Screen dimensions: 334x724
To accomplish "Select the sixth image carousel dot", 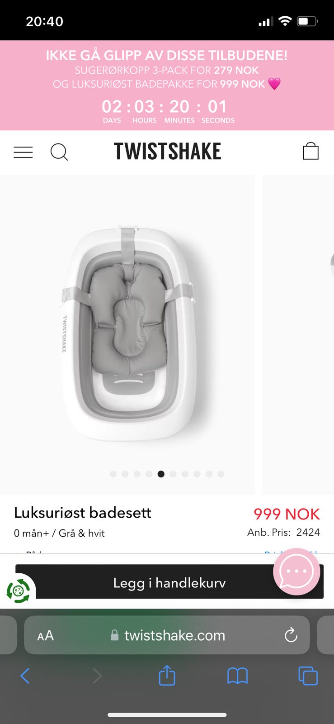I will click(173, 474).
